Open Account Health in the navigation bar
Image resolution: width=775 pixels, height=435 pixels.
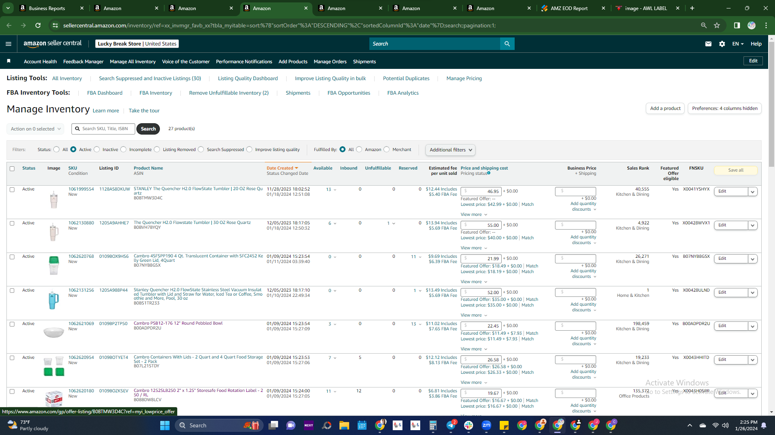pyautogui.click(x=40, y=62)
